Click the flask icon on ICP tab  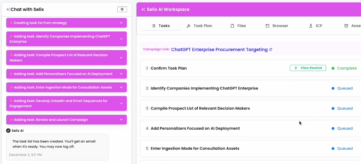(x=310, y=26)
